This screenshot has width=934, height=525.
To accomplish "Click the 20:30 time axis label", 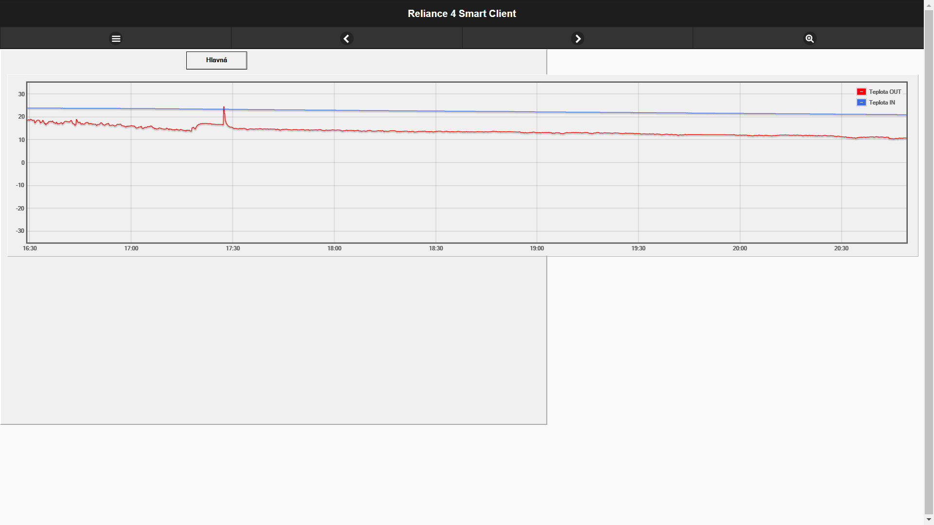I will pos(841,248).
